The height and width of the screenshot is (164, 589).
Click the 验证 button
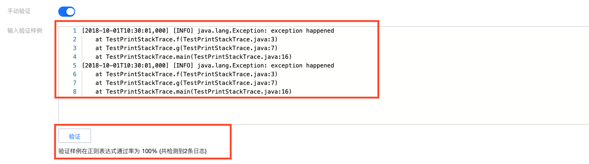75,136
